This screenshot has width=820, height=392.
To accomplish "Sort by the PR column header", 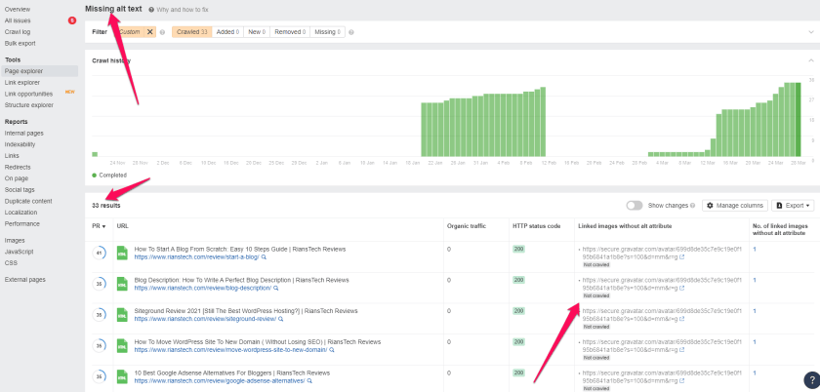I will click(x=100, y=226).
